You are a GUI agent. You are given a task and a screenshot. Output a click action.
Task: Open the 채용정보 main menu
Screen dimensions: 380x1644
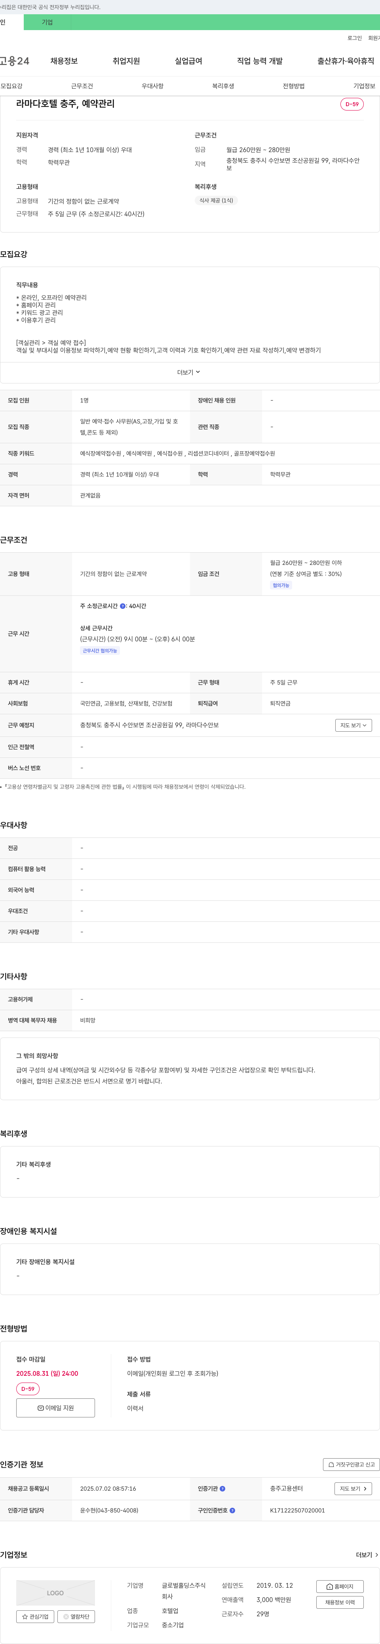64,61
